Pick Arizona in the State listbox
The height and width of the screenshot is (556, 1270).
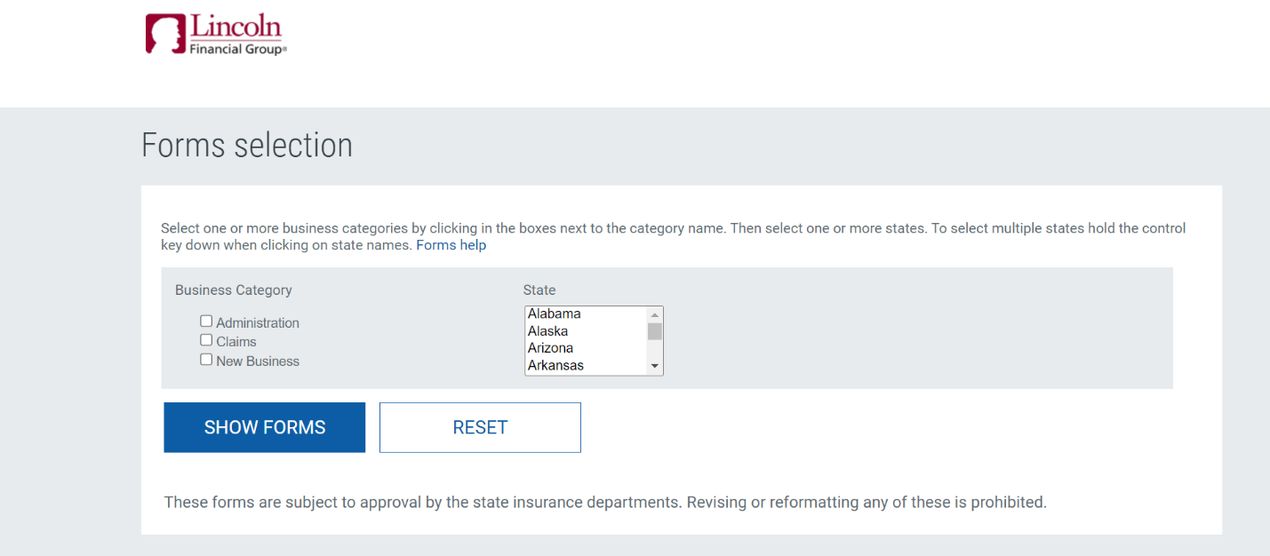click(586, 348)
